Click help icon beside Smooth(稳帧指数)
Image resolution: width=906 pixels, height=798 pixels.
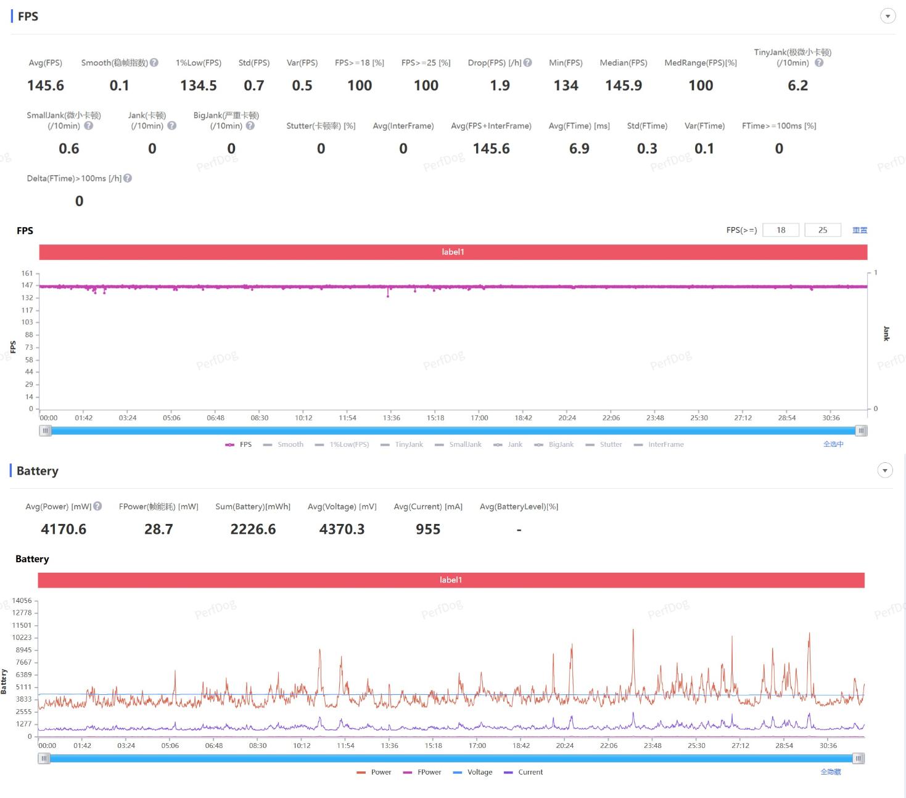[x=154, y=62]
